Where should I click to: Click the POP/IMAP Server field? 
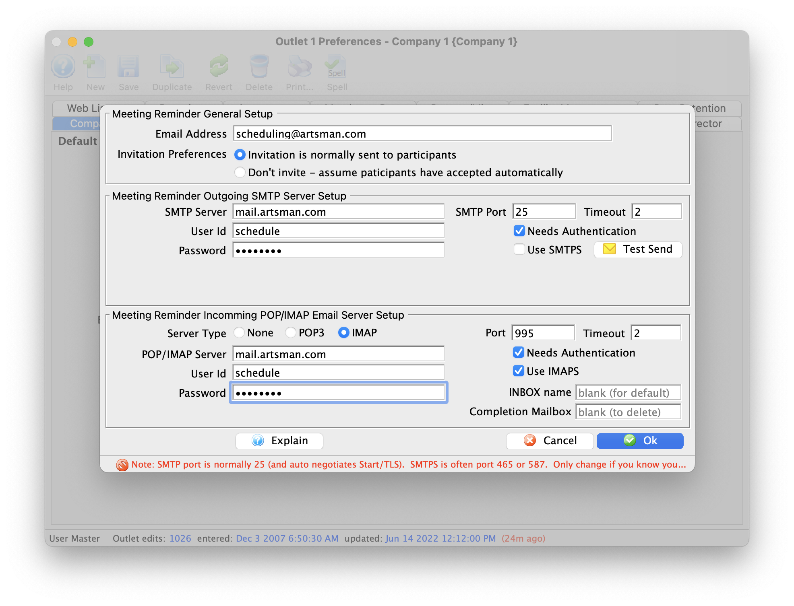(338, 354)
